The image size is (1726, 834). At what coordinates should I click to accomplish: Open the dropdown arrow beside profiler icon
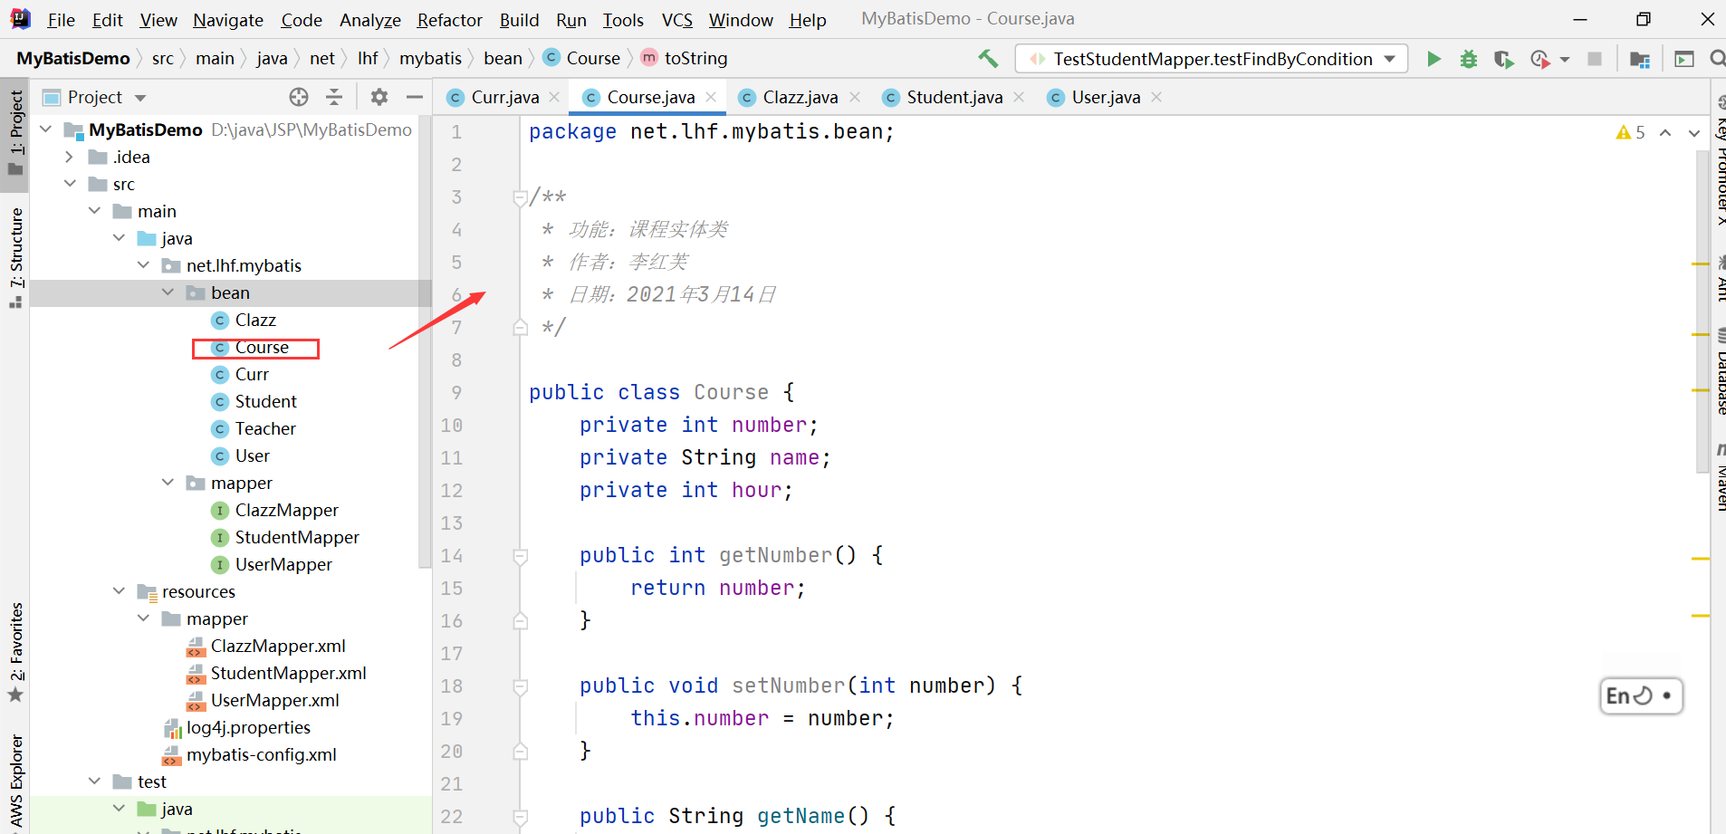click(x=1565, y=60)
